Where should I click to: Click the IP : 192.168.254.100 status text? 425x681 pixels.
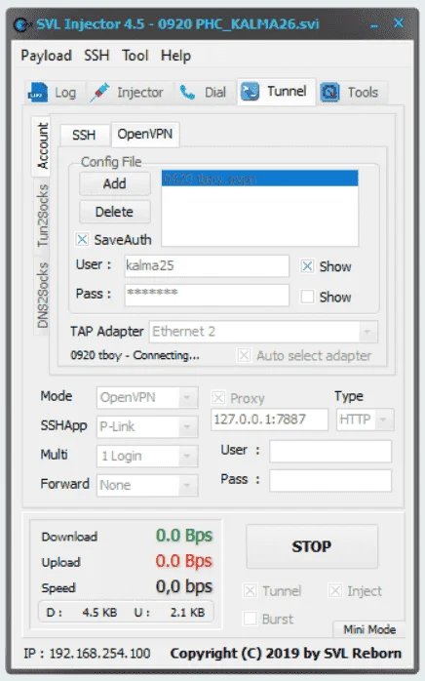coord(87,653)
